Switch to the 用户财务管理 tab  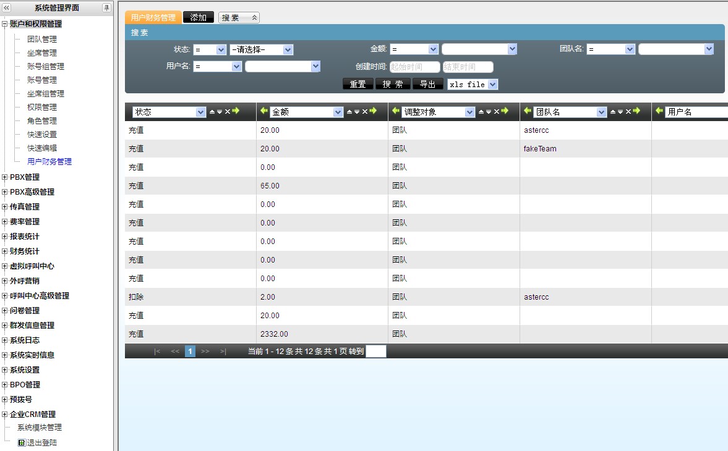coord(153,18)
